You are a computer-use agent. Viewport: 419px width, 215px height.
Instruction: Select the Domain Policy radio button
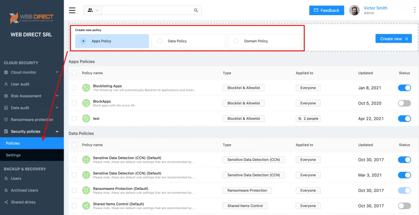pyautogui.click(x=236, y=41)
